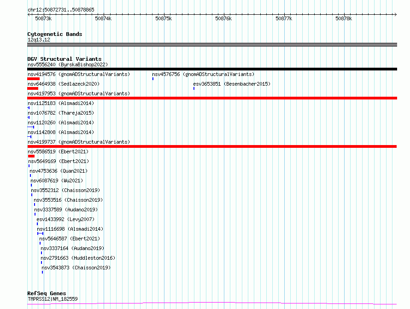The height and width of the screenshot is (309, 410).
Task: Open nsv4753636 (Quan2021) label
Action: [59, 171]
